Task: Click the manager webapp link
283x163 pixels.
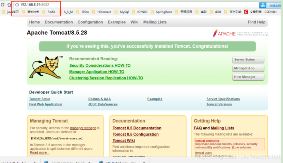Action: click(83, 128)
